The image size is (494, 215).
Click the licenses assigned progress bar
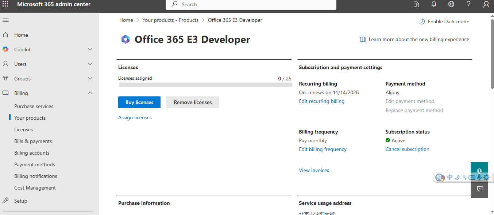(205, 84)
